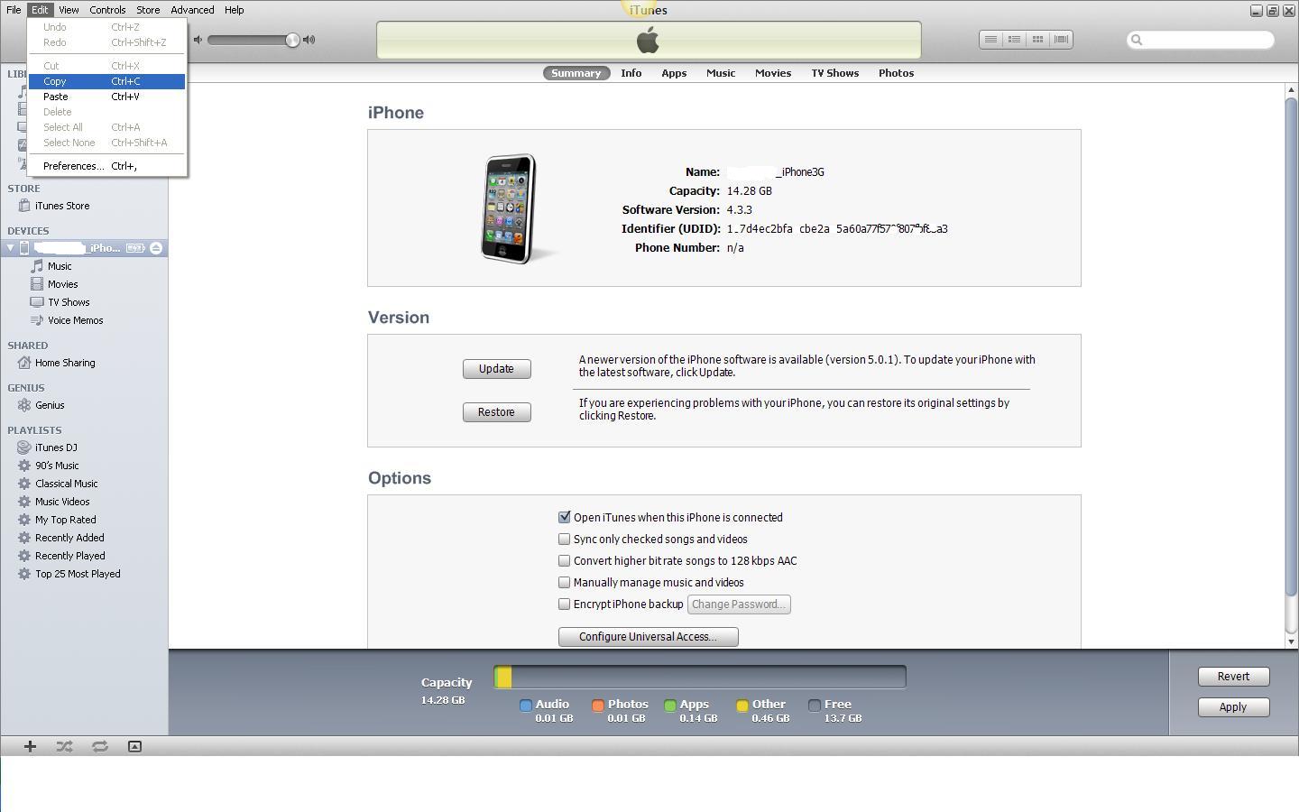This screenshot has height=812, width=1299.
Task: Click the battery status icon on device row
Action: [135, 248]
